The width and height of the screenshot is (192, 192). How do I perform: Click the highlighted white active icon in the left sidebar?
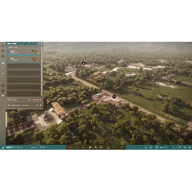pyautogui.click(x=3, y=63)
